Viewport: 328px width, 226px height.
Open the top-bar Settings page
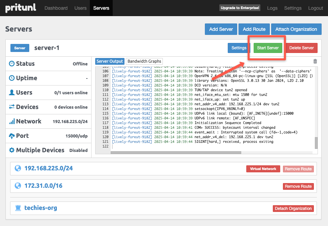[293, 8]
